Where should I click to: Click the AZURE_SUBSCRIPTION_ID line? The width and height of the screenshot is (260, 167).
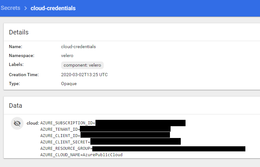click(113, 123)
